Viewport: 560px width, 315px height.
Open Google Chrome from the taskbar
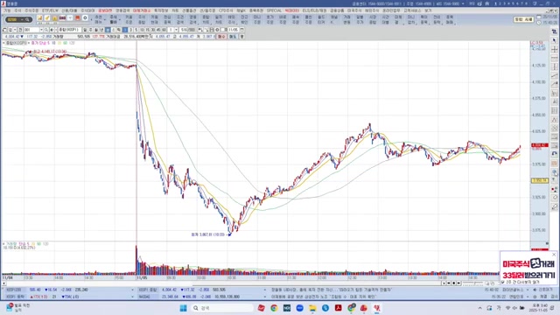274,308
